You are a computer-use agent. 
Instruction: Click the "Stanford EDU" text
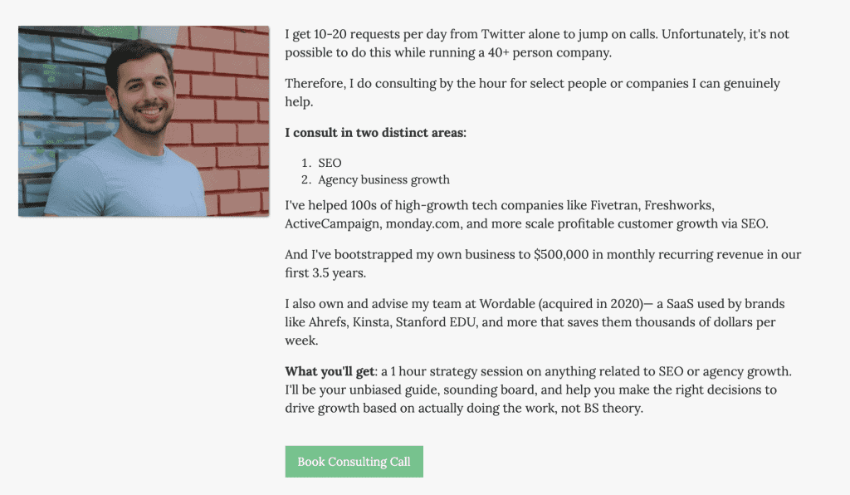435,322
